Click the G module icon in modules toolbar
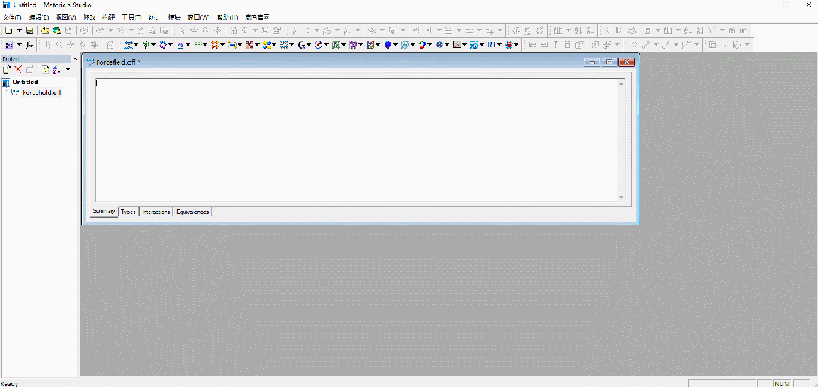The height and width of the screenshot is (387, 818). point(301,45)
